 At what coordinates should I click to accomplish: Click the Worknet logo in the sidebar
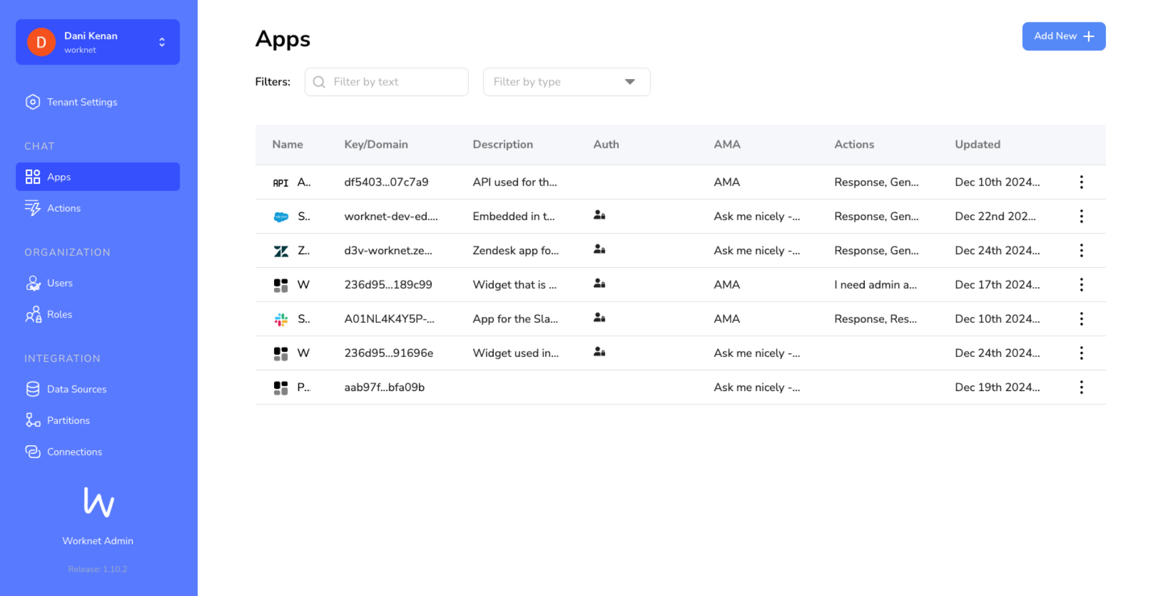pos(98,502)
